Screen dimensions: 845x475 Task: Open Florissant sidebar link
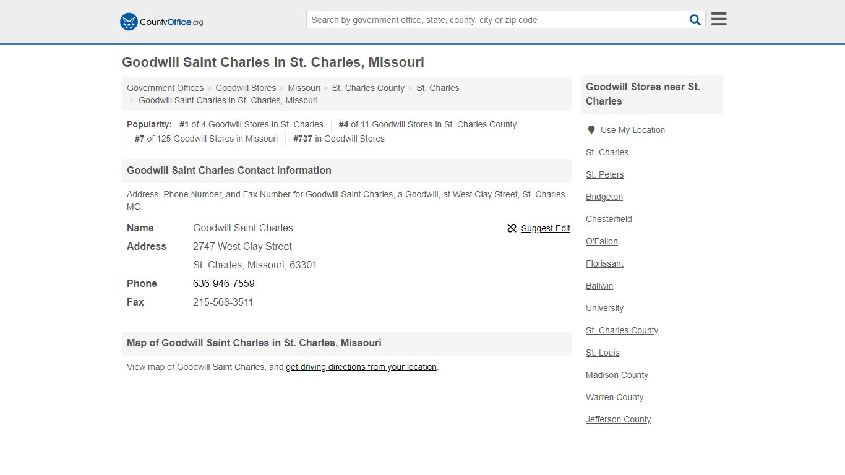[x=604, y=263]
